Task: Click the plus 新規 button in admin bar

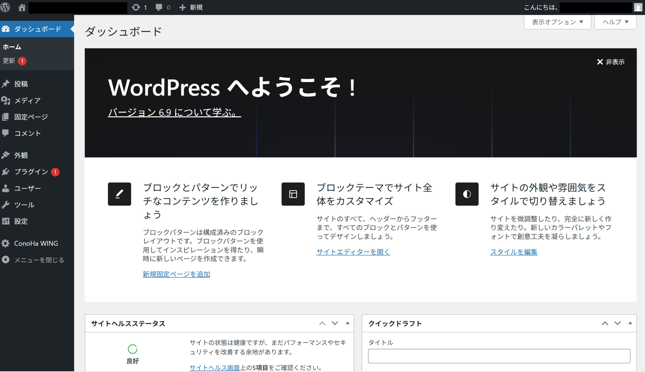Action: point(191,7)
